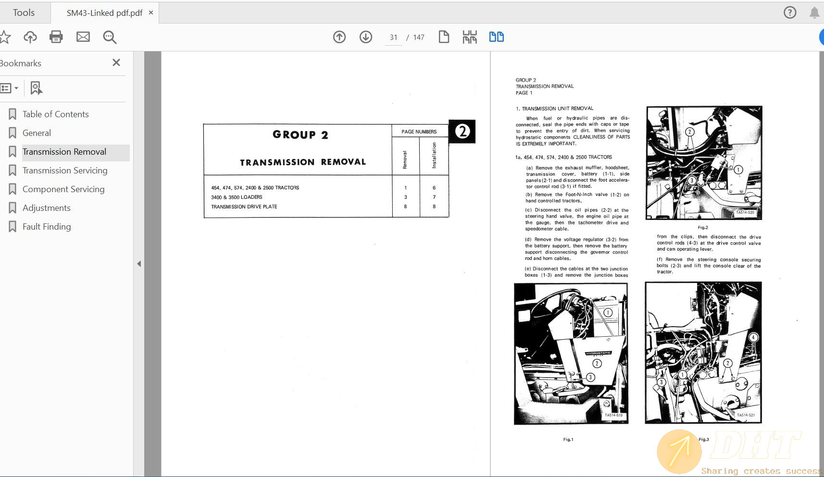Click the fit-page scrolling view icon

pos(470,37)
